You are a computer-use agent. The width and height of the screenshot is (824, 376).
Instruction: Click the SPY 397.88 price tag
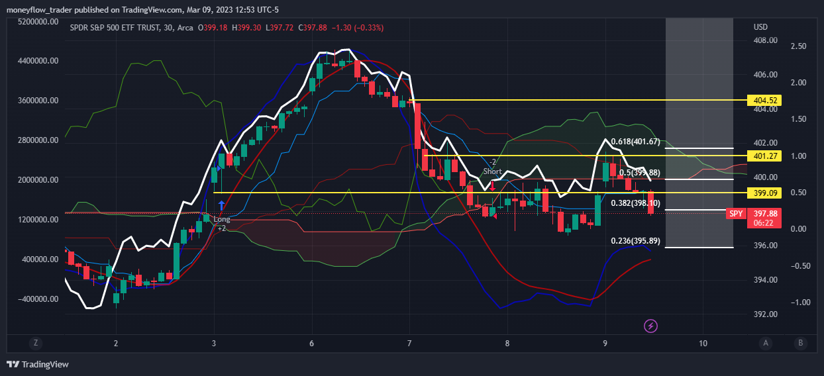click(x=754, y=213)
